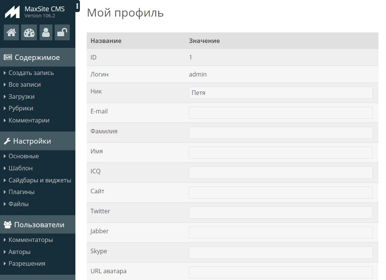386x280 pixels.
Task: Open Разрешения permissions page
Action: point(27,263)
